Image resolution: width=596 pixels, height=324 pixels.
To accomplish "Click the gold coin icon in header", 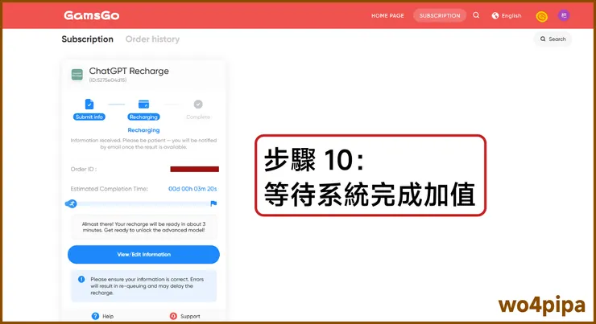I will (542, 16).
